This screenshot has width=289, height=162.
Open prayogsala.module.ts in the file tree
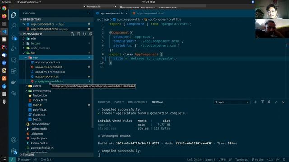click(x=49, y=81)
